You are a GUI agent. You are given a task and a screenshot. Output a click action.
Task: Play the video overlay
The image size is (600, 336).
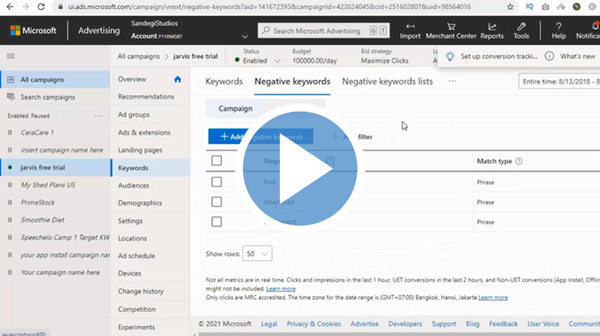pos(299,168)
